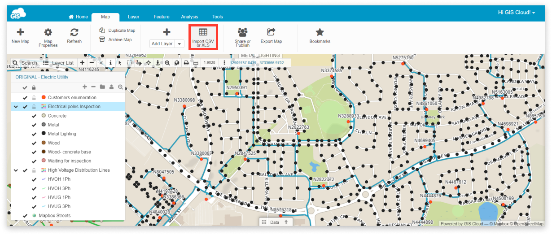
Task: Activate the info tool on the map toolbar
Action: pos(110,63)
